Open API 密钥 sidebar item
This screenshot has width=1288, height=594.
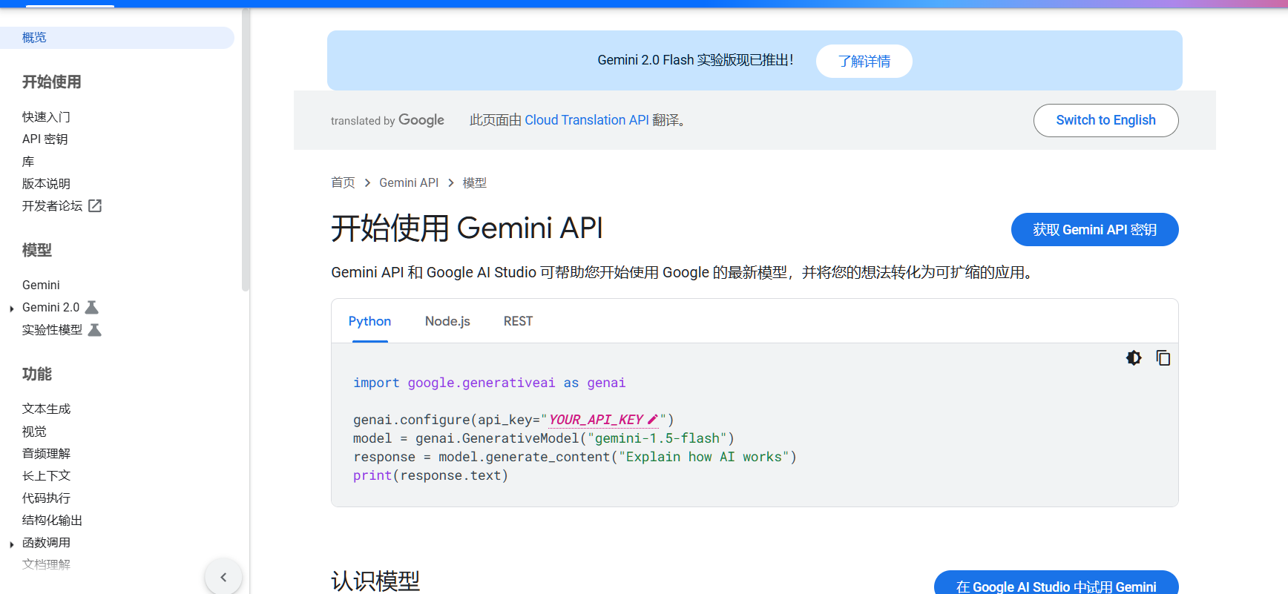click(45, 139)
